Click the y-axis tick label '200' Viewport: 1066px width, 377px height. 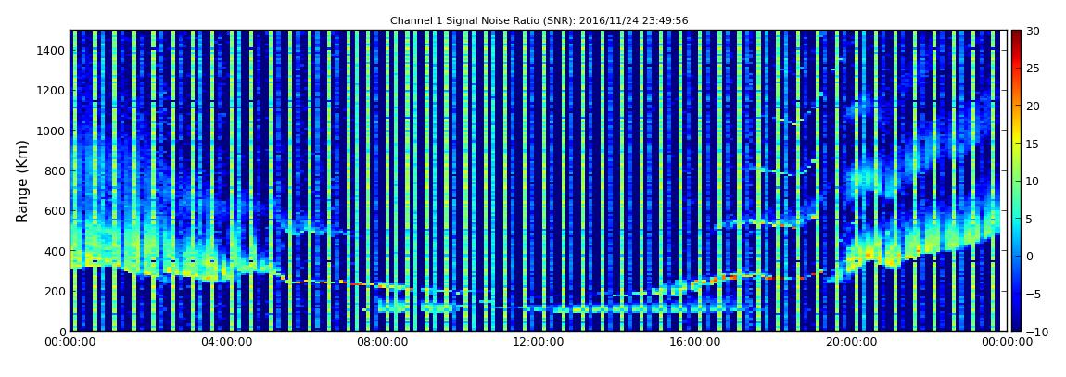tap(55, 291)
